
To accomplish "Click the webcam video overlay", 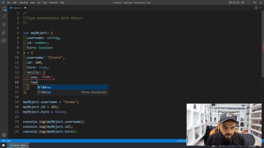I will click(x=224, y=125).
